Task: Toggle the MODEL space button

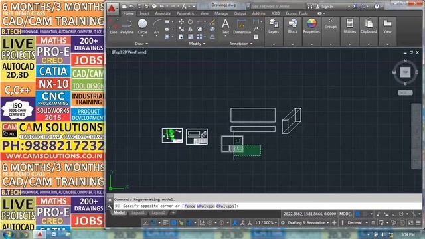Action: 345,214
